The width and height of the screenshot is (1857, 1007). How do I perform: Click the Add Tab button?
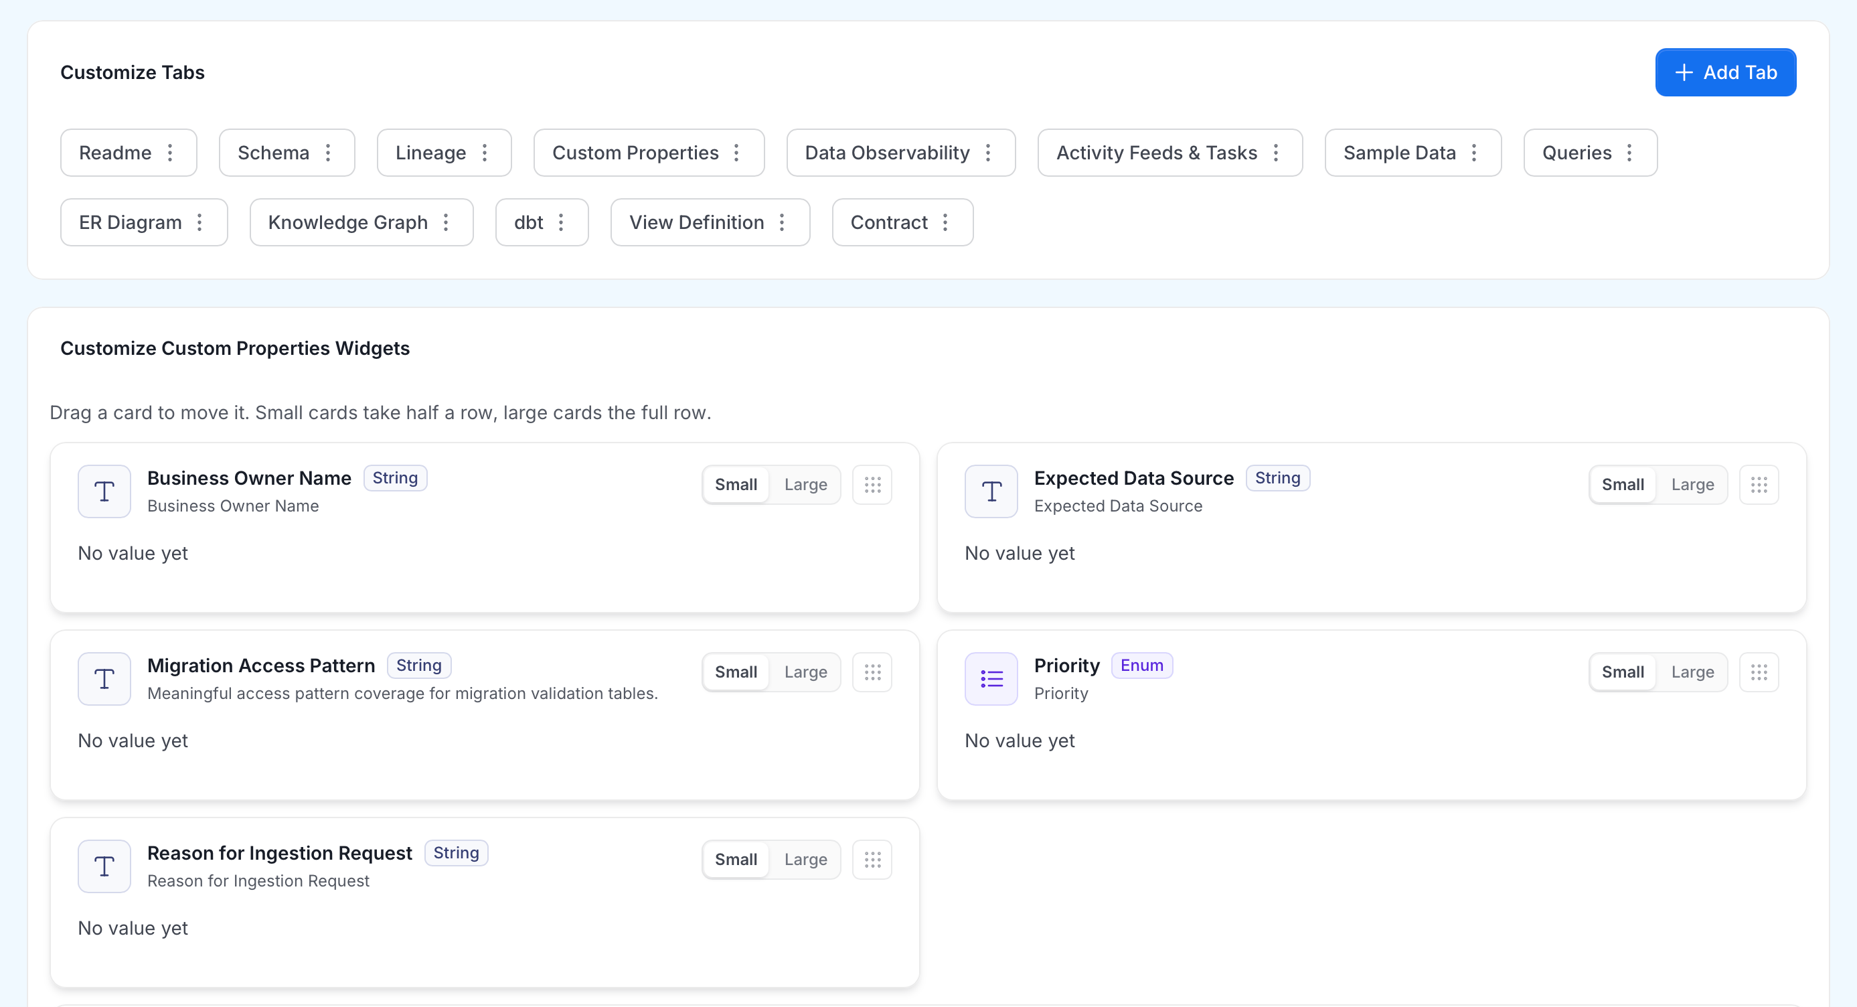click(1726, 72)
